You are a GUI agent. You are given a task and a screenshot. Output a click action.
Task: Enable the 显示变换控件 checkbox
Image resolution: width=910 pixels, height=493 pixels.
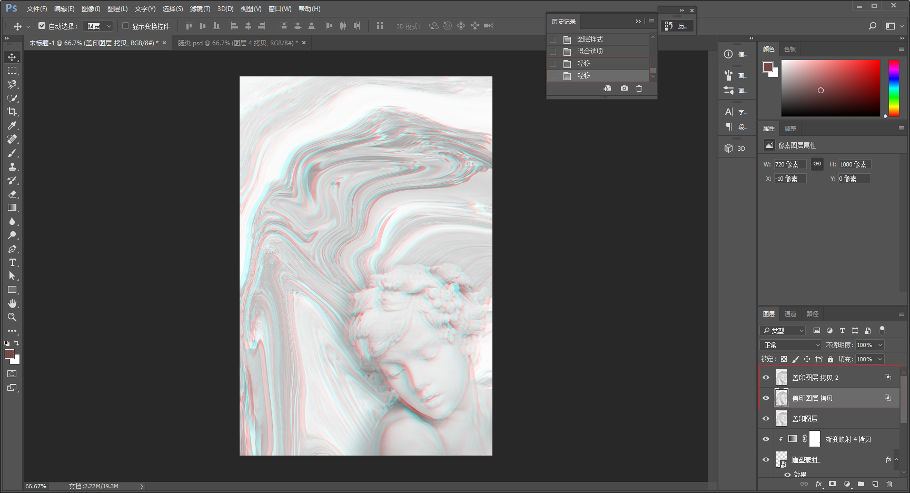click(x=126, y=25)
